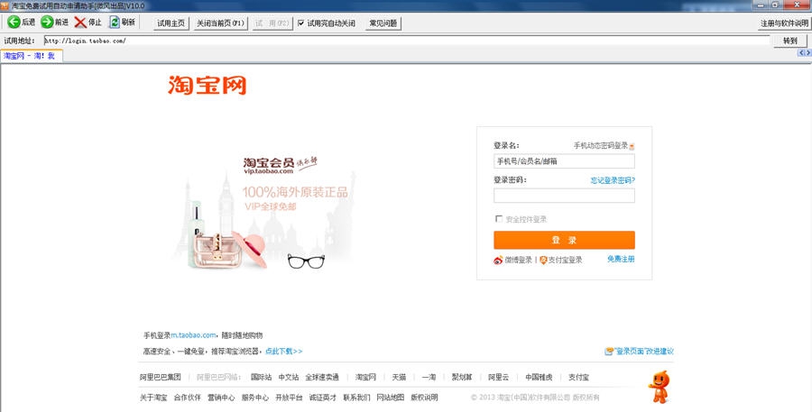Click 支付宝 footer link
812x412 pixels.
click(x=578, y=377)
